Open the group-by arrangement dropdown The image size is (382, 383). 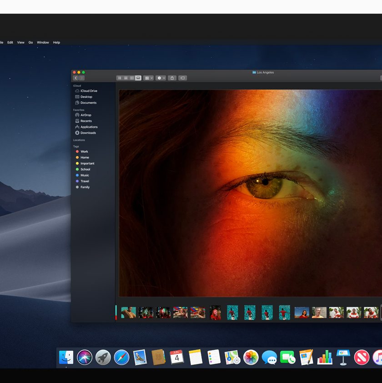coord(148,78)
